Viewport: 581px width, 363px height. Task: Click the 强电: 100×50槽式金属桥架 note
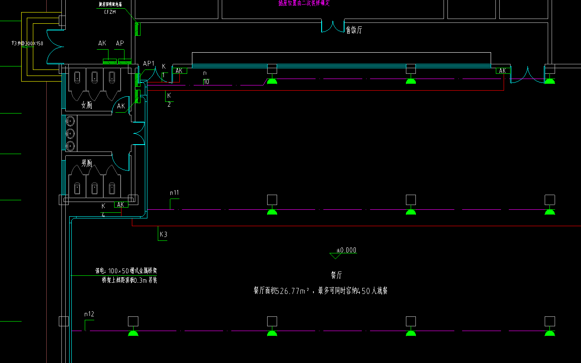coord(126,271)
